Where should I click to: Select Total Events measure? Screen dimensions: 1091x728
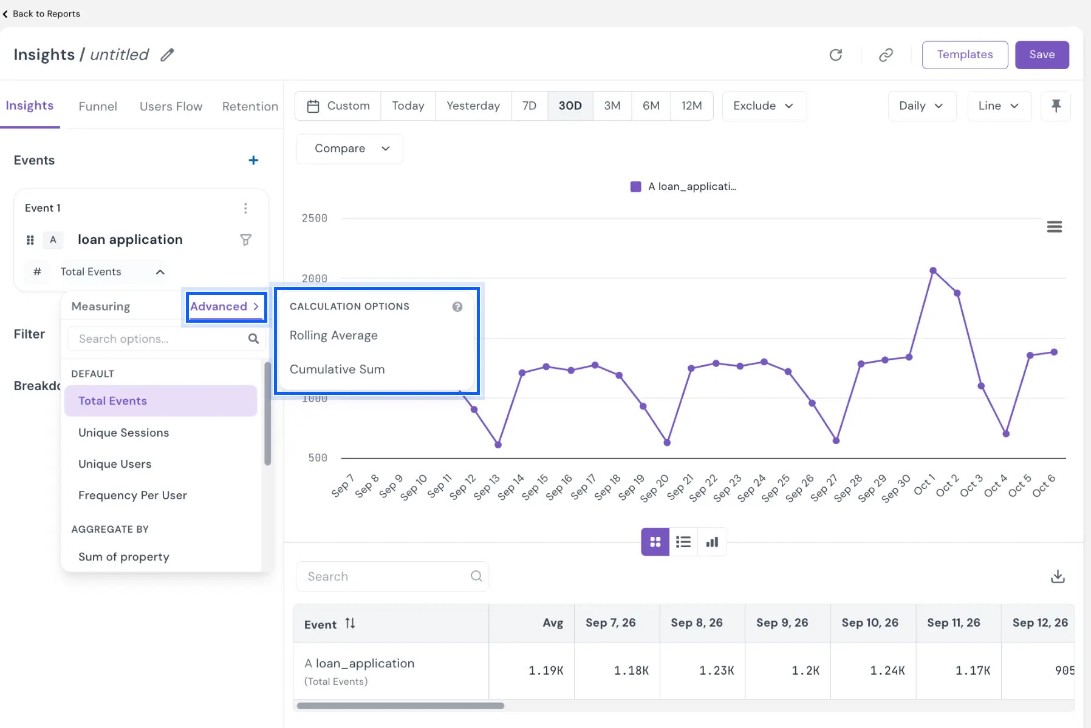pos(161,401)
